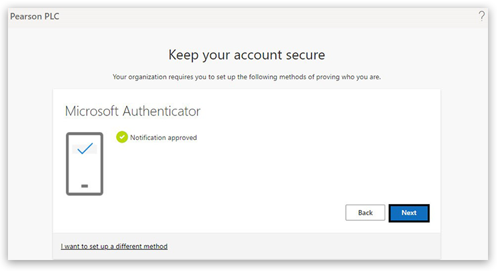Click the green approval checkmark icon
500x272 pixels.
point(122,137)
